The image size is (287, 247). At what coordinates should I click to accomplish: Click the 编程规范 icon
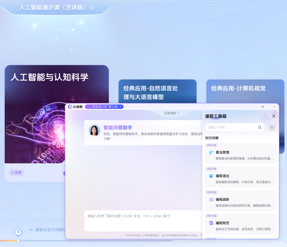(211, 223)
